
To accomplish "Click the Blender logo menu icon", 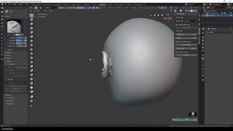I will coord(2,4).
